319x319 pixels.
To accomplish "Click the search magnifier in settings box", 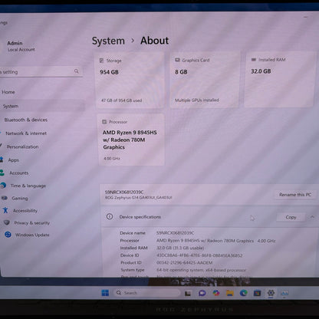I will pos(77,71).
